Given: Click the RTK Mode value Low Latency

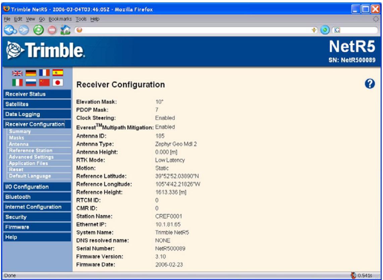Looking at the screenshot, I should pyautogui.click(x=170, y=160).
